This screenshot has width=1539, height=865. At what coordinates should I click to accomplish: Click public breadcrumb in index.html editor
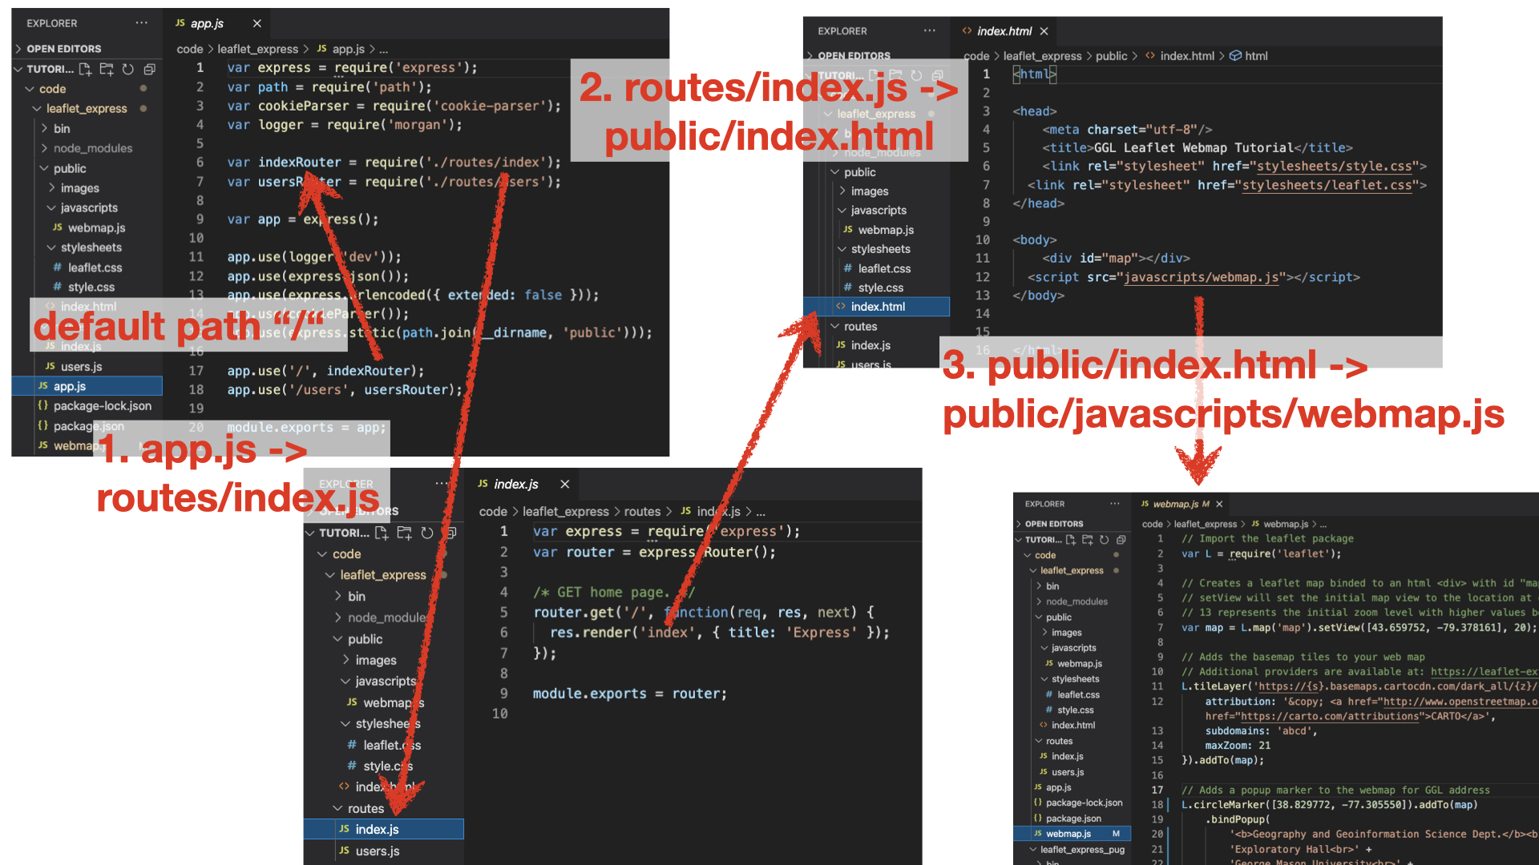click(x=1111, y=56)
